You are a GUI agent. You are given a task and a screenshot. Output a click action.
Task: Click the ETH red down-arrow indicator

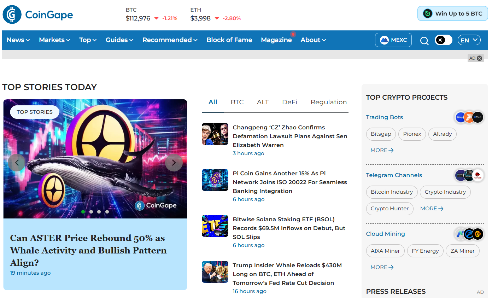(x=217, y=18)
